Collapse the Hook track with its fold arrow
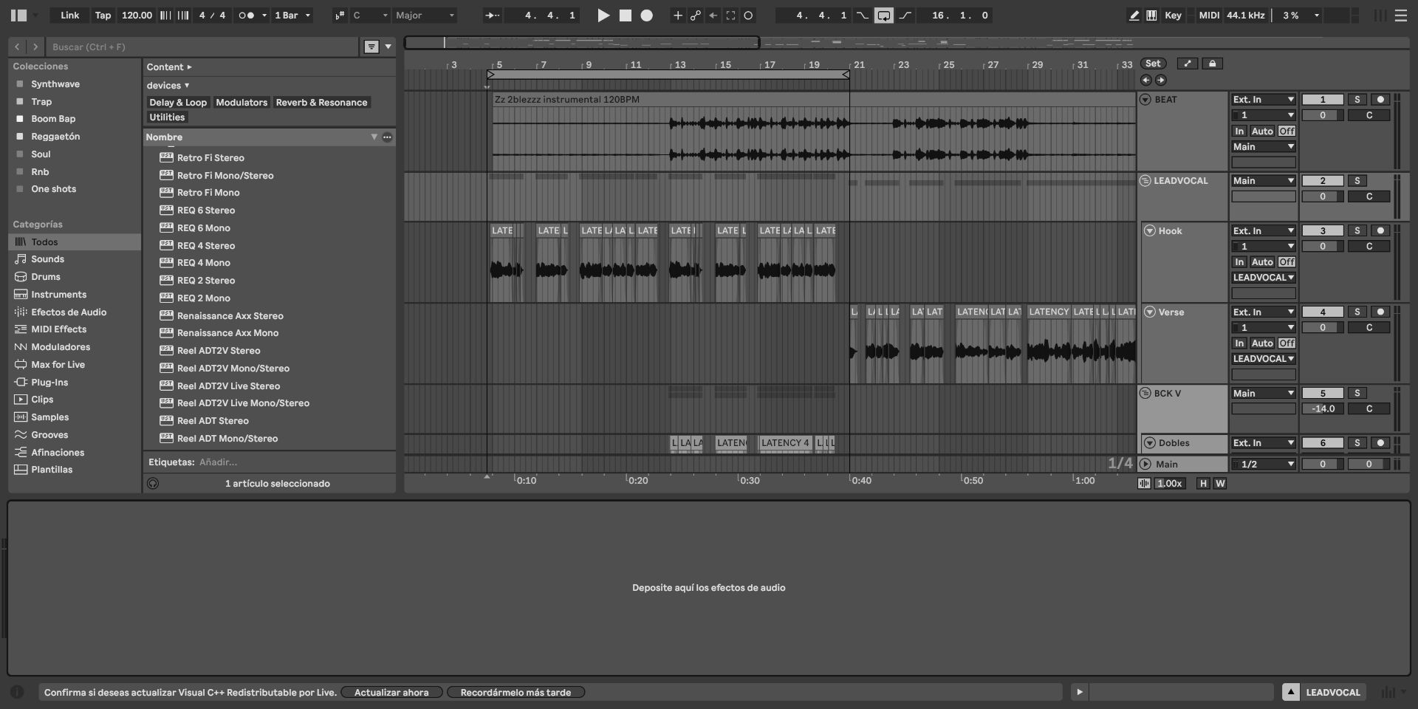This screenshot has height=709, width=1418. click(1149, 231)
